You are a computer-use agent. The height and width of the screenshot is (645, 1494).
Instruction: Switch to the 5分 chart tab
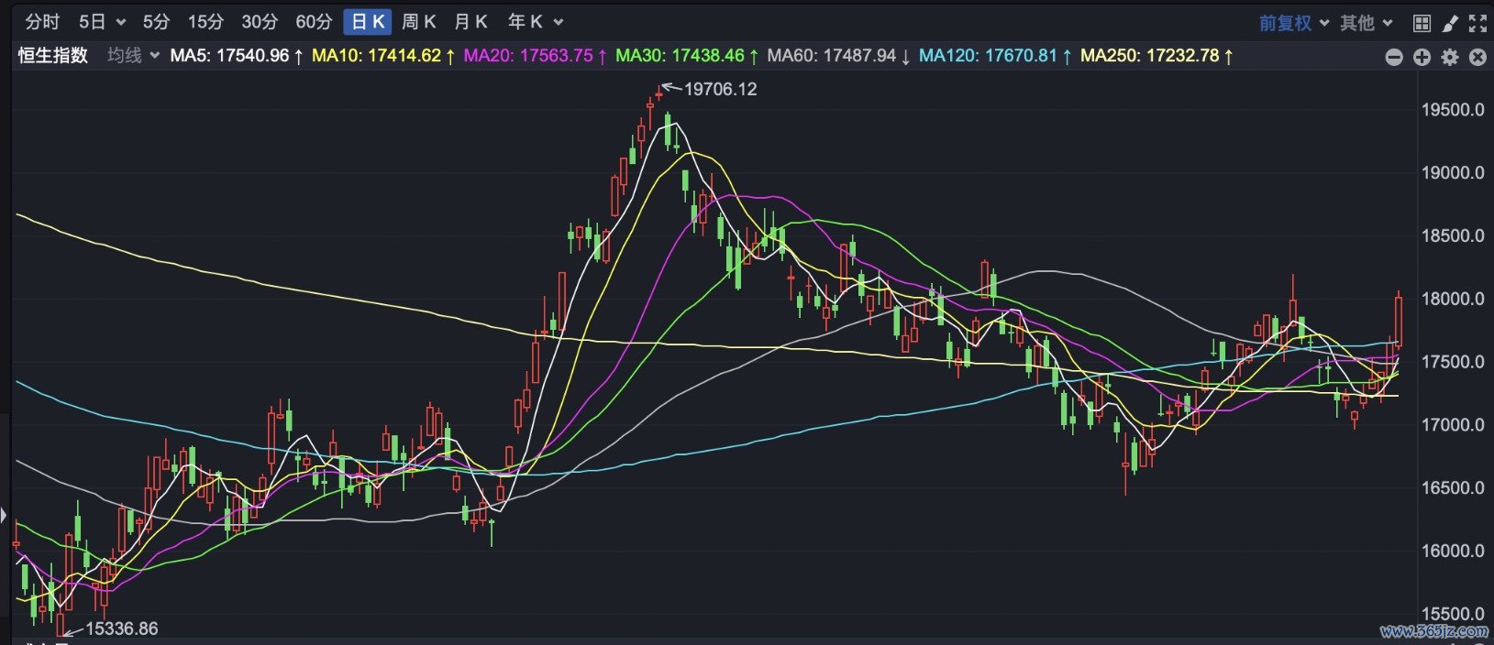click(x=156, y=22)
